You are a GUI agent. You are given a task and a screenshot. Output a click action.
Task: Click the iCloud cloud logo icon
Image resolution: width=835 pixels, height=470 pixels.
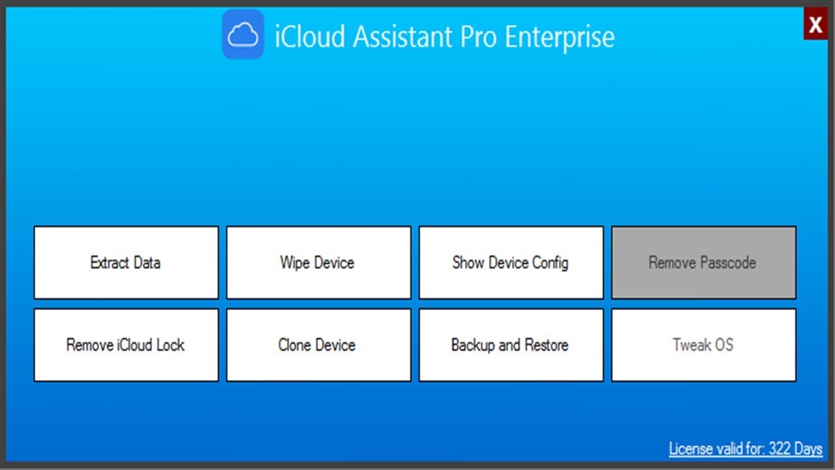[243, 35]
